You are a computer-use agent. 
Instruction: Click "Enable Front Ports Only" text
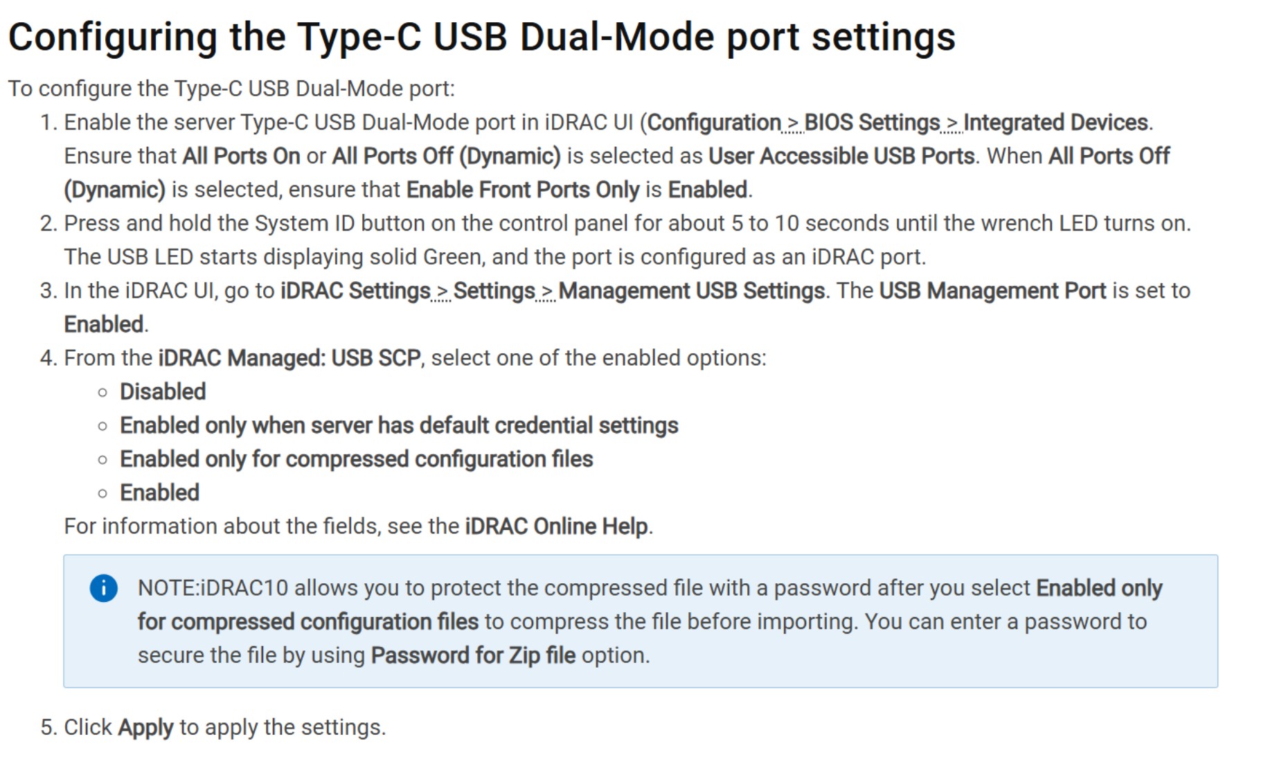(x=522, y=190)
